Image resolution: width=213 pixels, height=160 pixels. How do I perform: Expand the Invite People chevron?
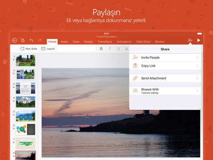click(197, 57)
